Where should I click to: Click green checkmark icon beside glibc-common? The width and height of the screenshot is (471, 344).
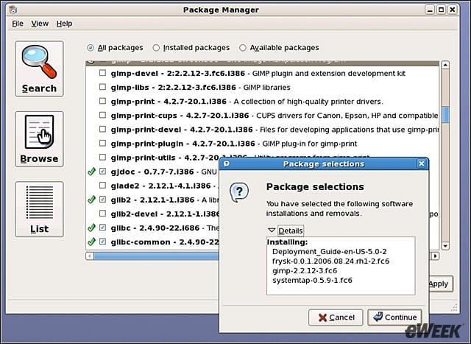point(91,242)
